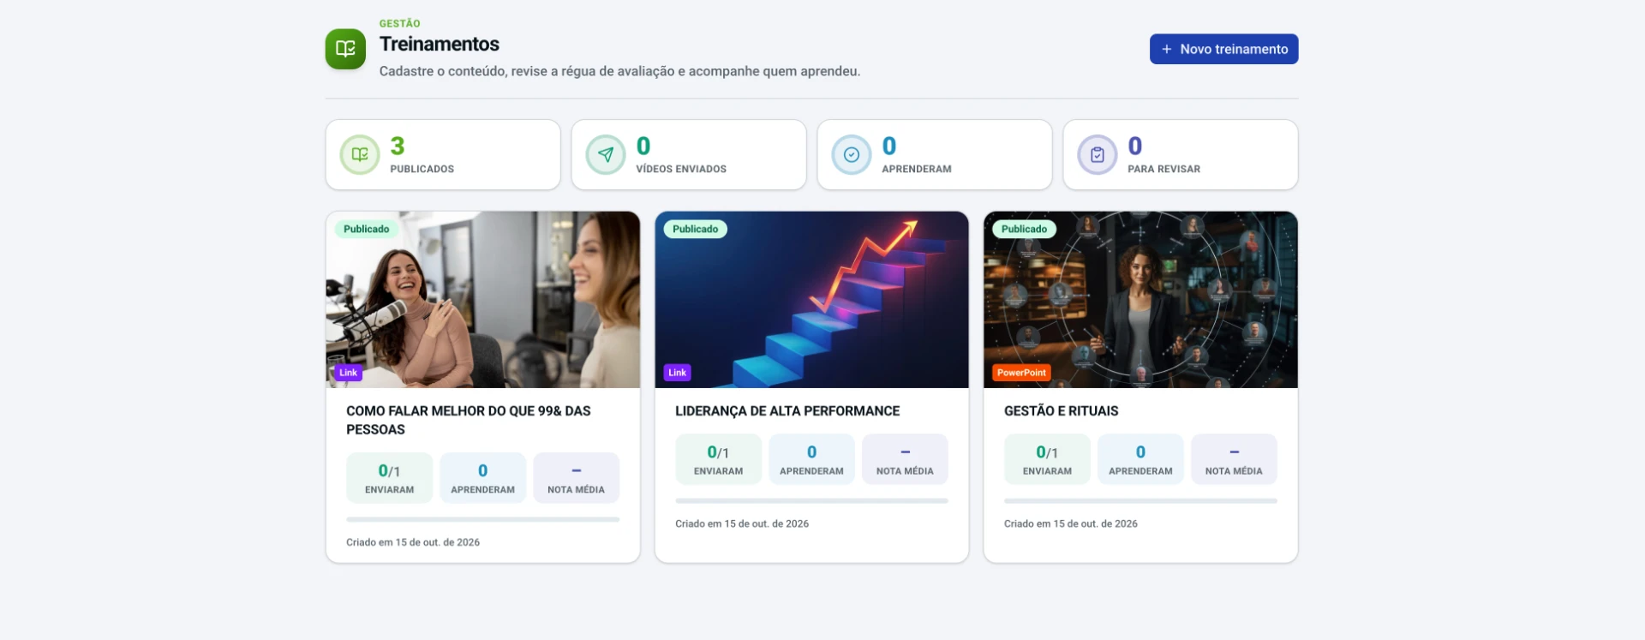Click the Cadastre o conteúdo description text
This screenshot has height=640, width=1645.
(x=619, y=71)
